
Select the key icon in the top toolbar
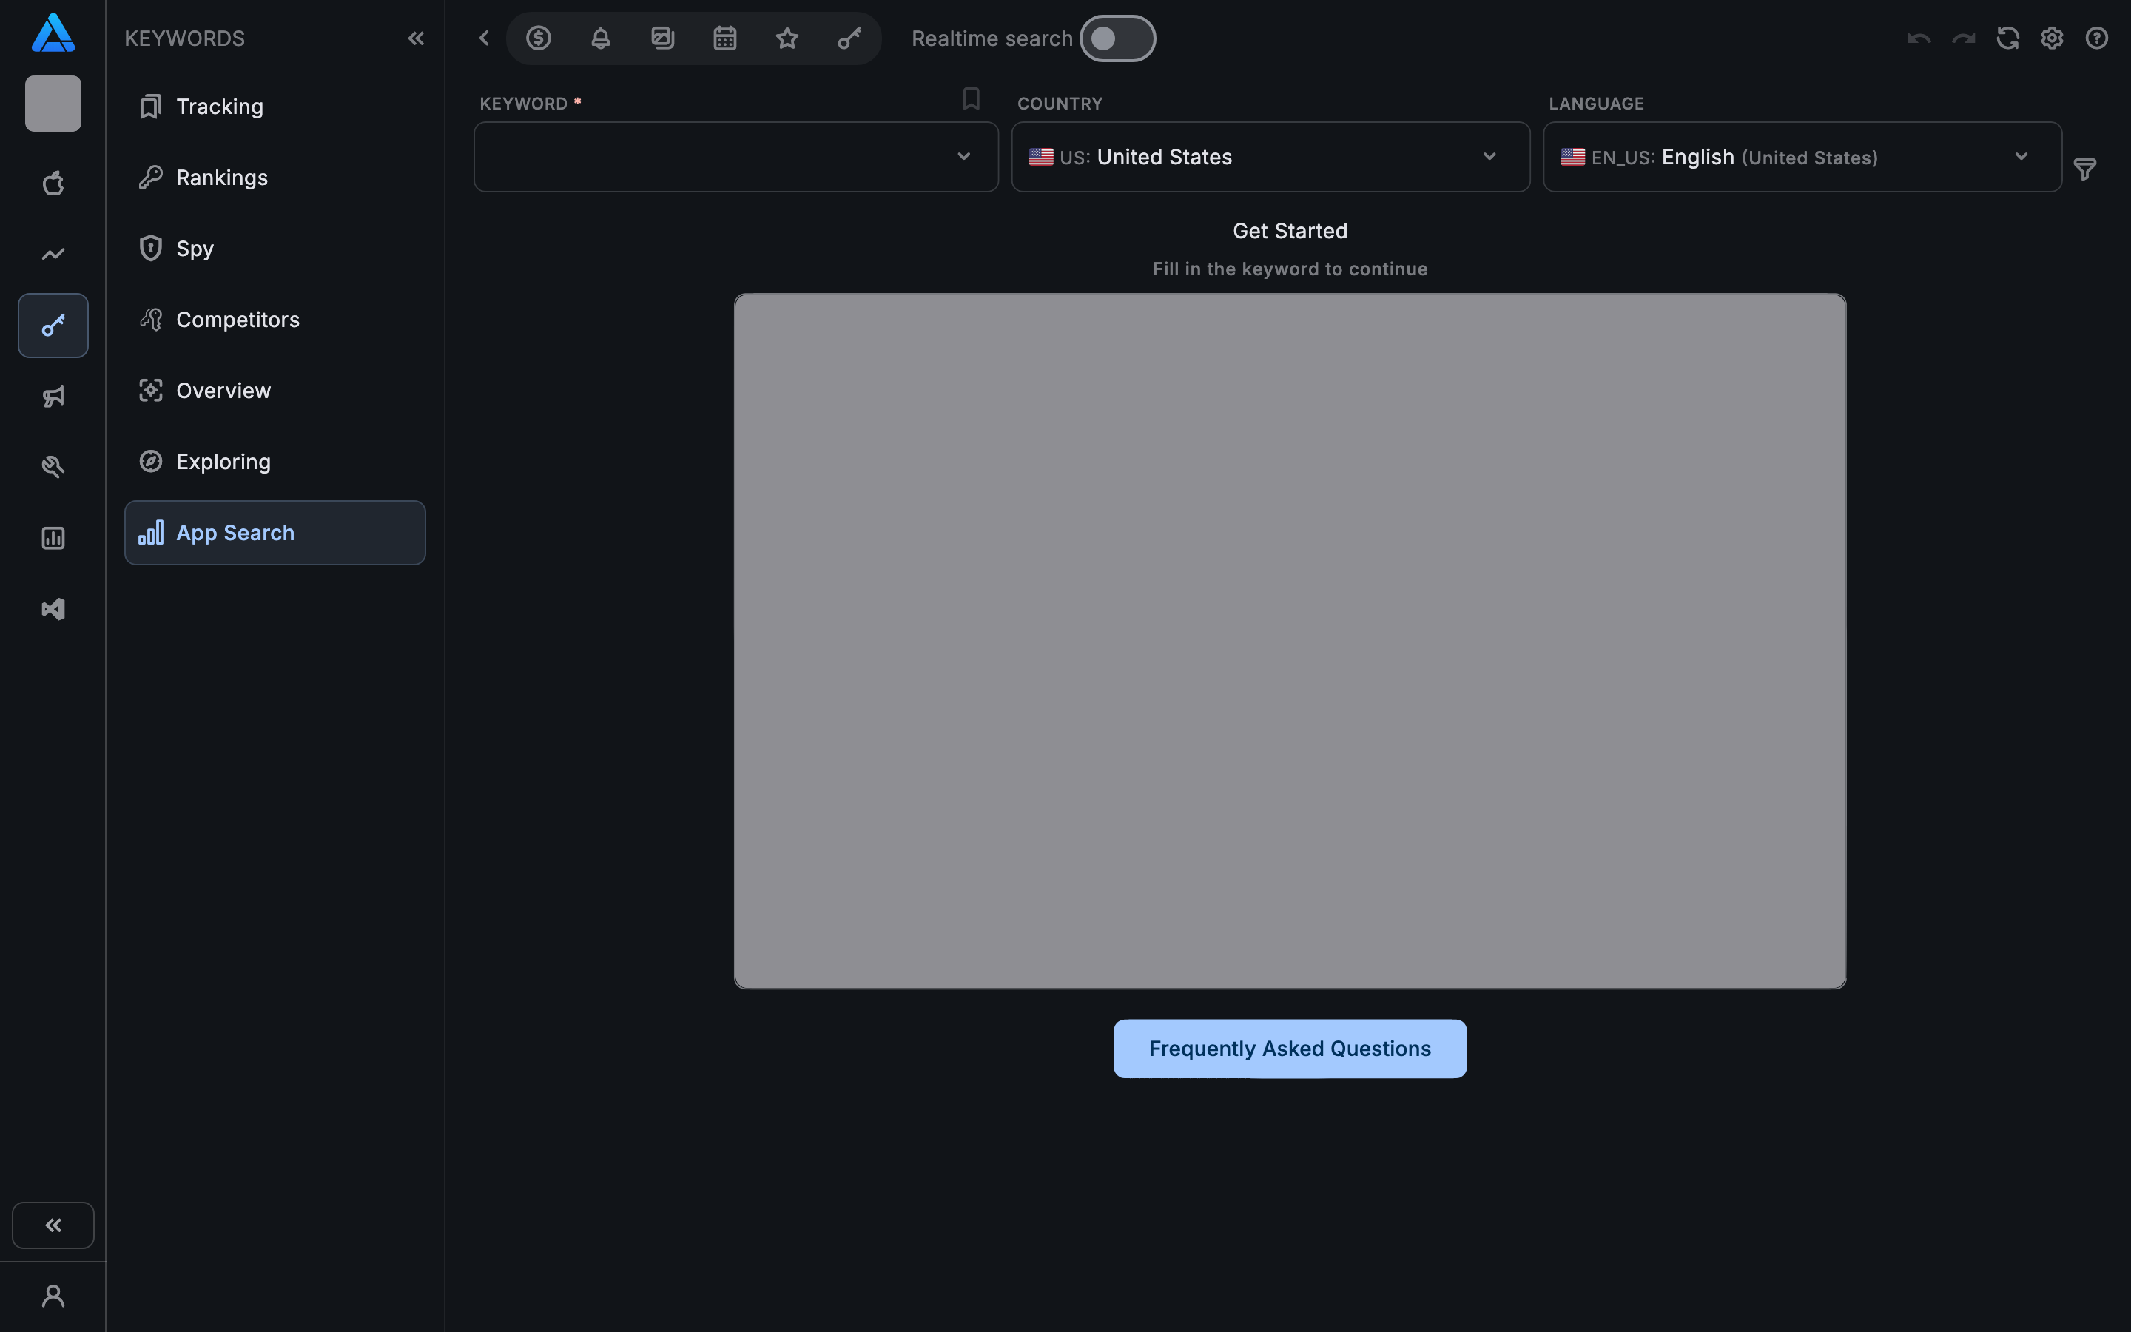pos(847,38)
